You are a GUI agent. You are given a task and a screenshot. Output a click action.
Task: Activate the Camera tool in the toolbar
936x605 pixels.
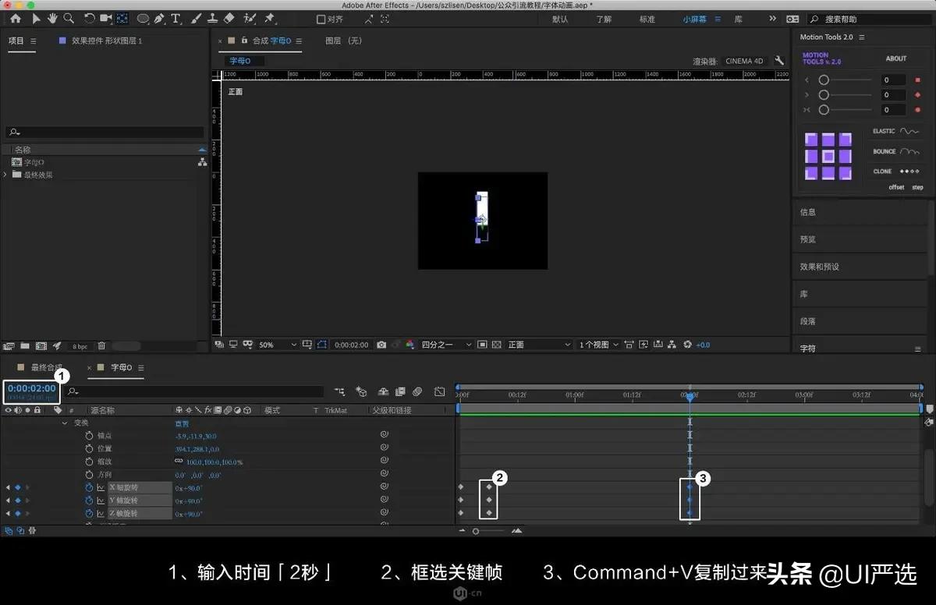[x=105, y=18]
